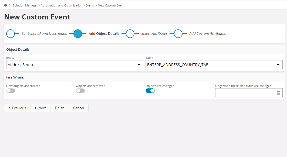Click inside the attributes changed input field
Image resolution: width=287 pixels, height=157 pixels.
pos(243,93)
